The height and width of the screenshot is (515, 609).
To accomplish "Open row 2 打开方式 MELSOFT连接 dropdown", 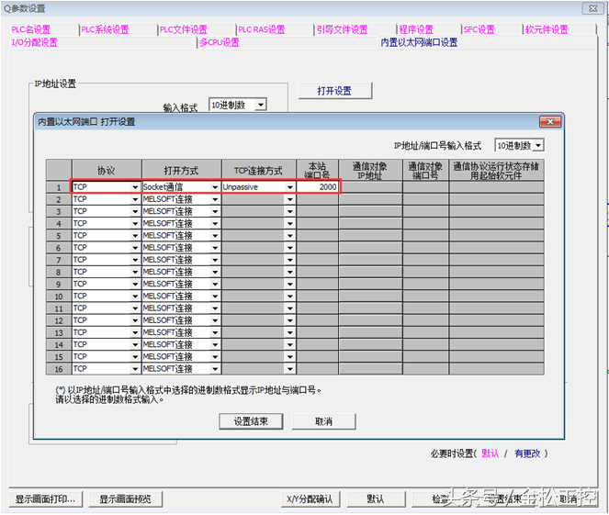I will [x=215, y=199].
